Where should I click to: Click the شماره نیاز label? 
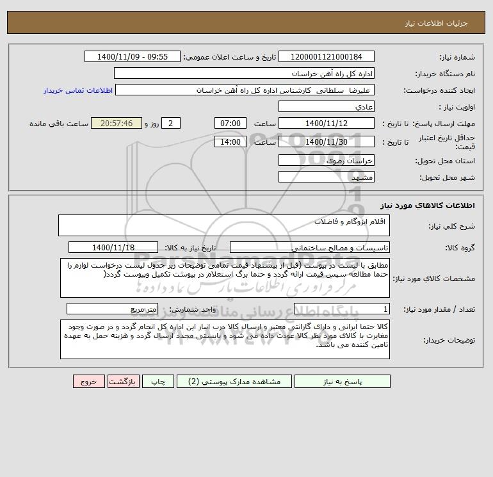pyautogui.click(x=457, y=57)
